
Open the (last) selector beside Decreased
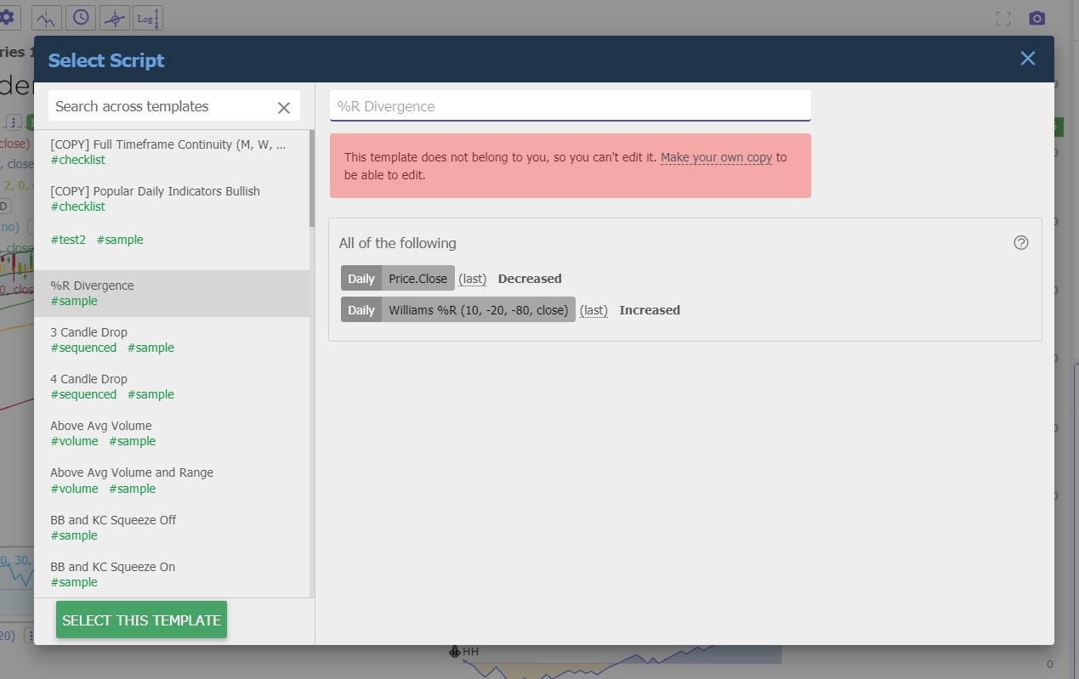pos(472,278)
